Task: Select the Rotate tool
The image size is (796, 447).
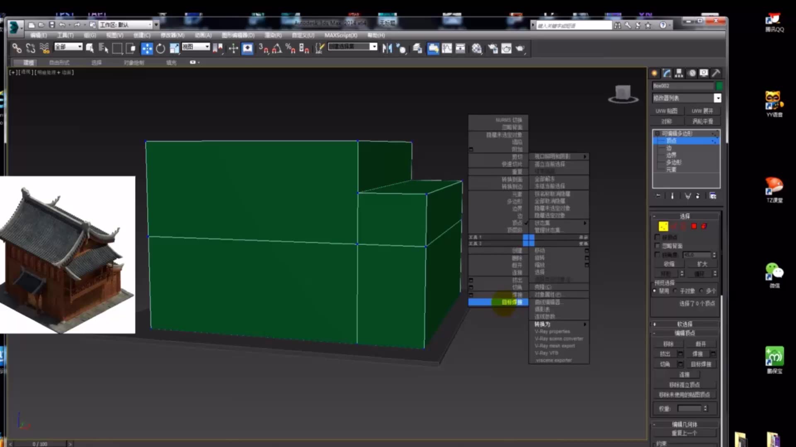Action: [160, 48]
